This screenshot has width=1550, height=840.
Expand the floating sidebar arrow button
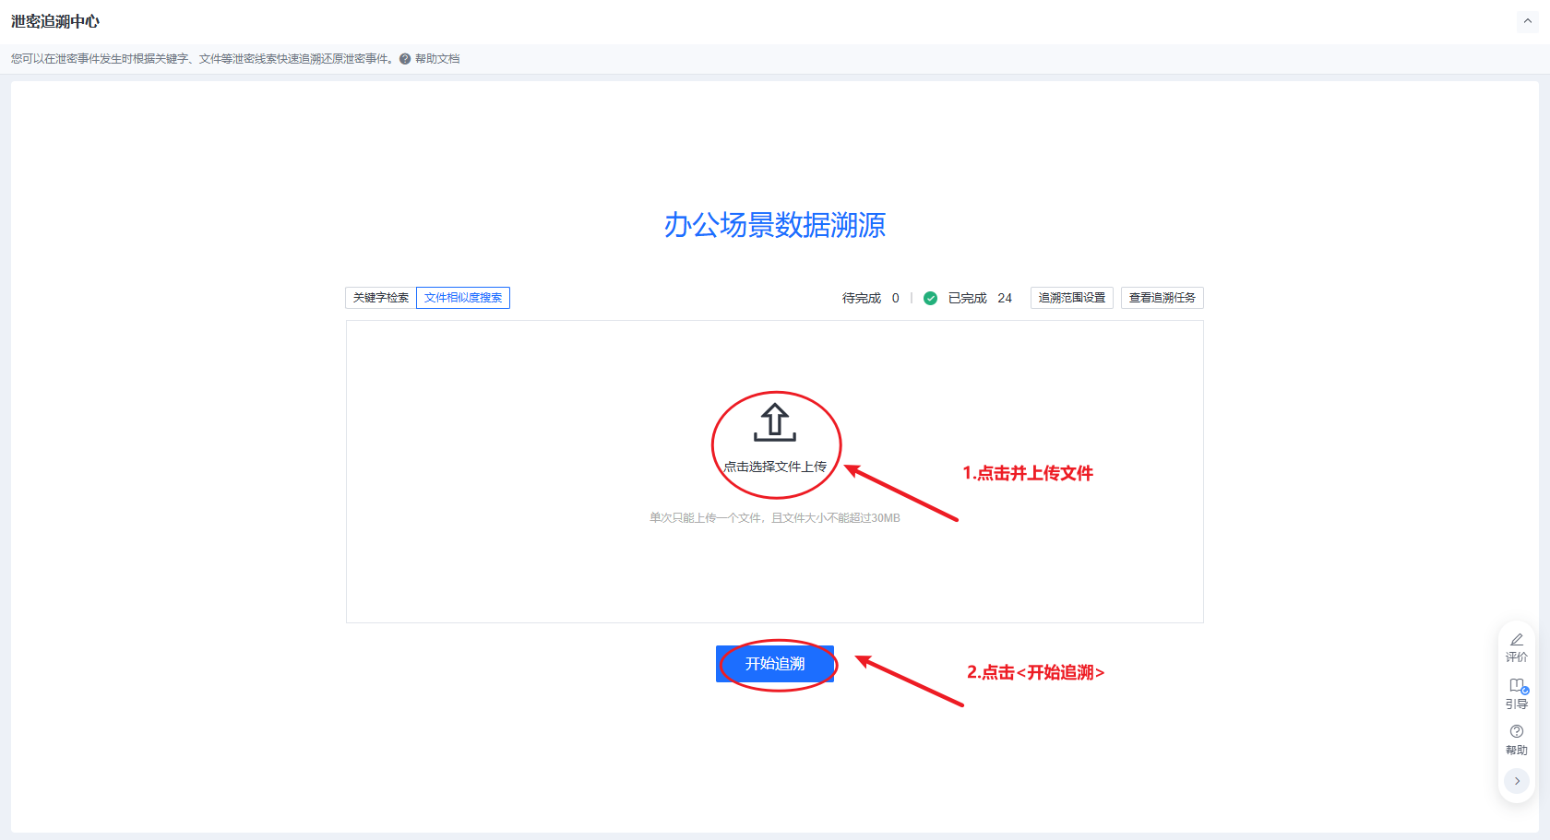coord(1516,781)
